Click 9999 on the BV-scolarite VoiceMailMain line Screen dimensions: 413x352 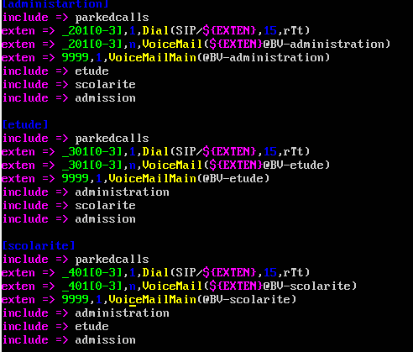tap(76, 299)
